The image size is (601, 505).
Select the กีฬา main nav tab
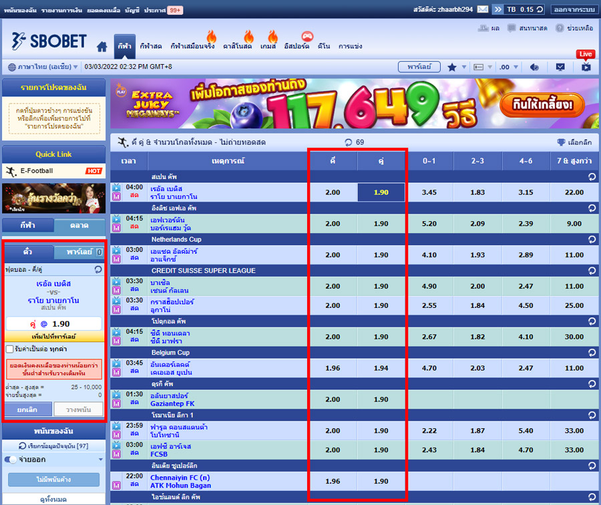pos(125,46)
